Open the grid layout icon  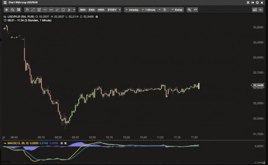18,10
